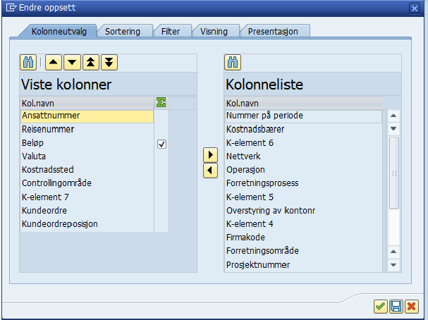Image resolution: width=428 pixels, height=320 pixels.
Task: Click the left arrow to show selected column
Action: click(210, 171)
